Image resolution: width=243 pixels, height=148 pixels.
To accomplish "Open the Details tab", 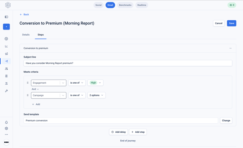I will [x=26, y=35].
